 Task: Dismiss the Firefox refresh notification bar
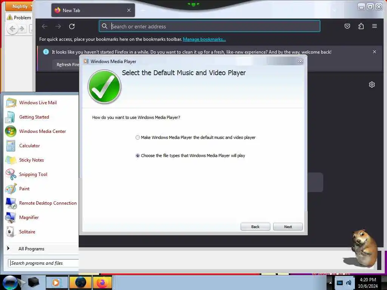(375, 52)
